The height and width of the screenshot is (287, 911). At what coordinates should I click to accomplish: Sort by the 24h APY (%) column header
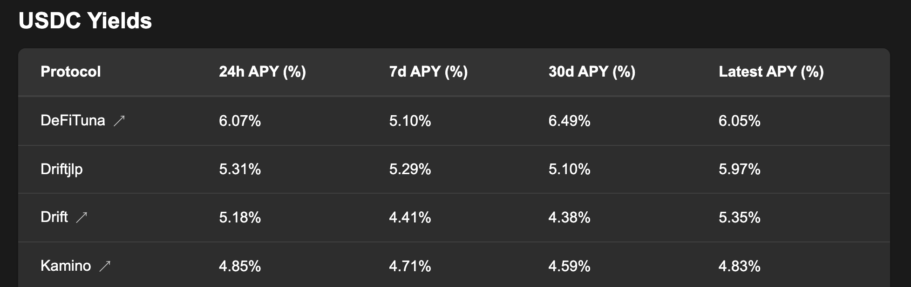tap(262, 72)
